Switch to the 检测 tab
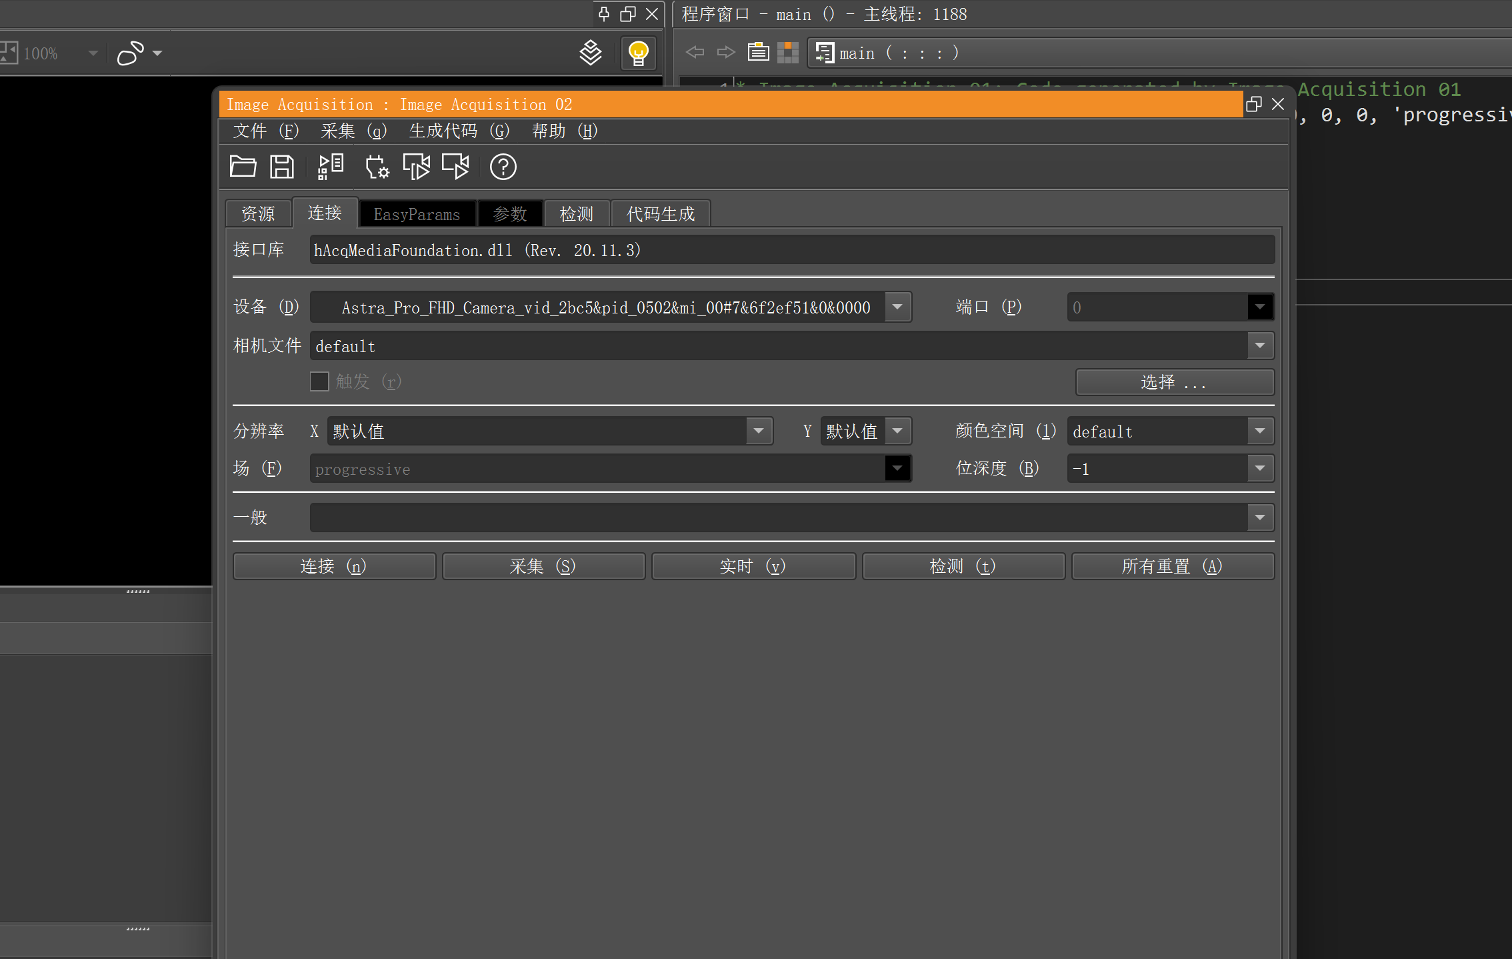This screenshot has height=959, width=1512. tap(577, 214)
